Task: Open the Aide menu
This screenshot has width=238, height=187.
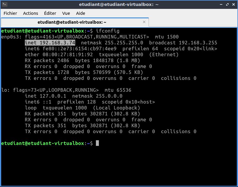Action: pyautogui.click(x=81, y=13)
